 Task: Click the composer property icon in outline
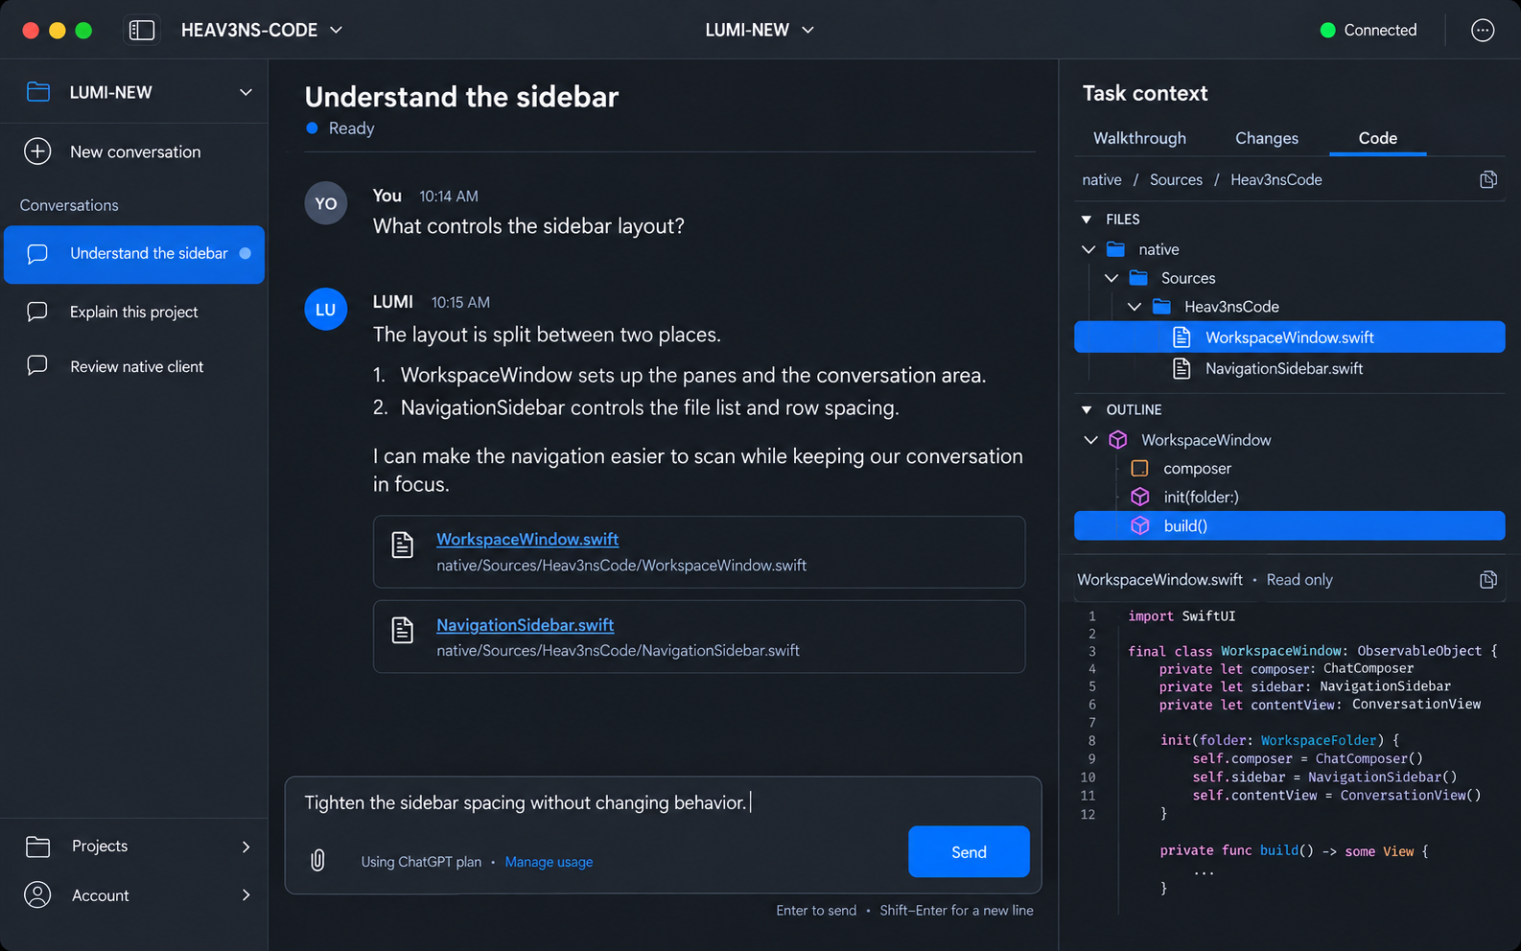tap(1139, 469)
